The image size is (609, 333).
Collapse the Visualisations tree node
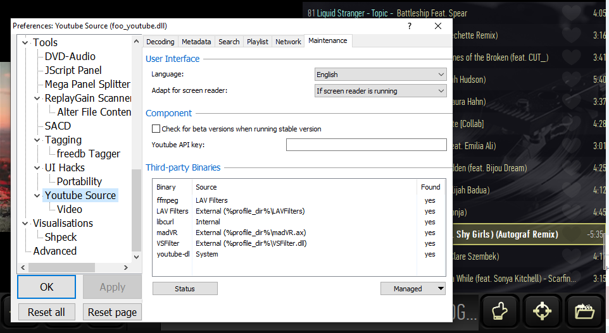[26, 224]
